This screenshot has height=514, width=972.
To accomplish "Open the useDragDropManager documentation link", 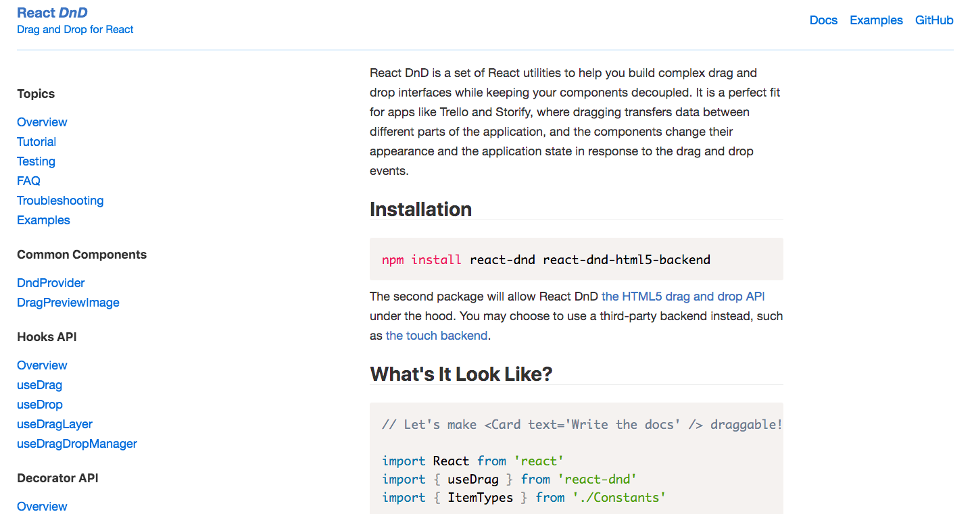I will [x=77, y=444].
